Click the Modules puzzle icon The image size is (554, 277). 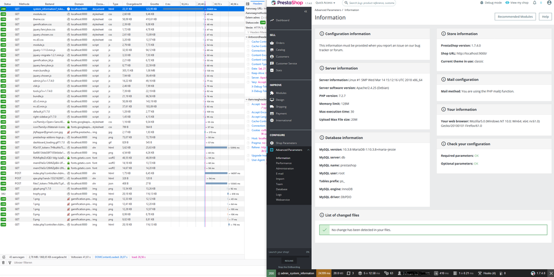(271, 93)
